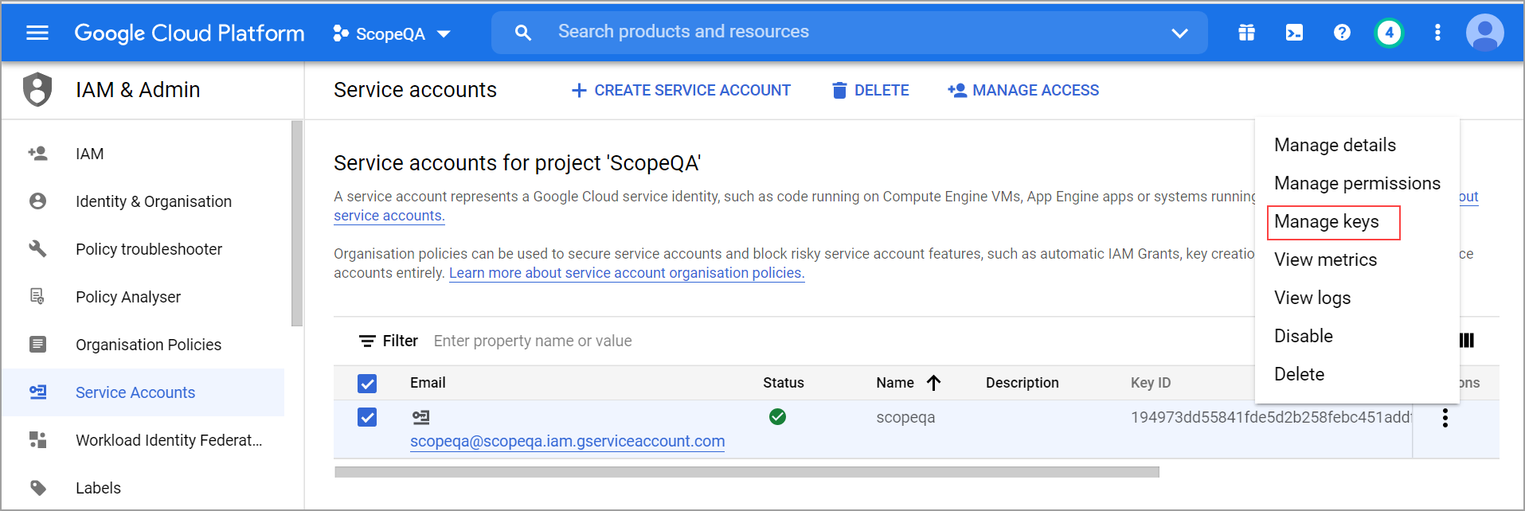Sort by Name using arrow icon
The image size is (1525, 511).
coord(934,383)
